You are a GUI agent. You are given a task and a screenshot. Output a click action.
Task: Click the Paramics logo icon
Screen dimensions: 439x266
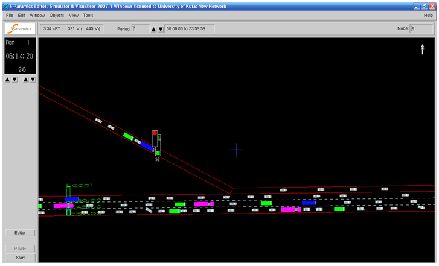click(20, 28)
